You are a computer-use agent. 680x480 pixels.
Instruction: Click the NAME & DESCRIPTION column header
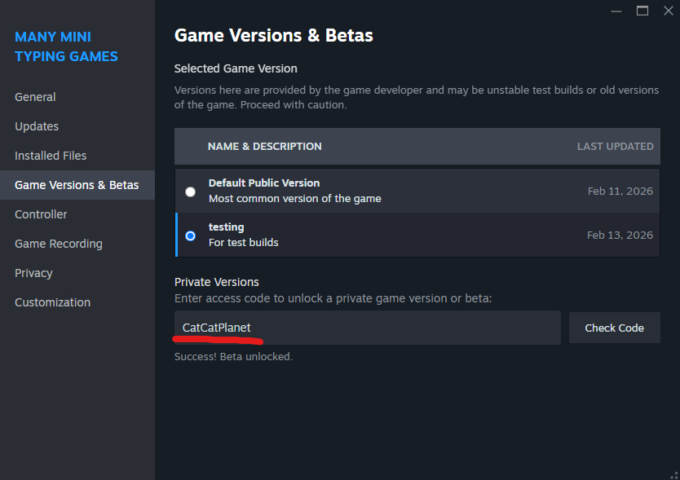tap(265, 147)
